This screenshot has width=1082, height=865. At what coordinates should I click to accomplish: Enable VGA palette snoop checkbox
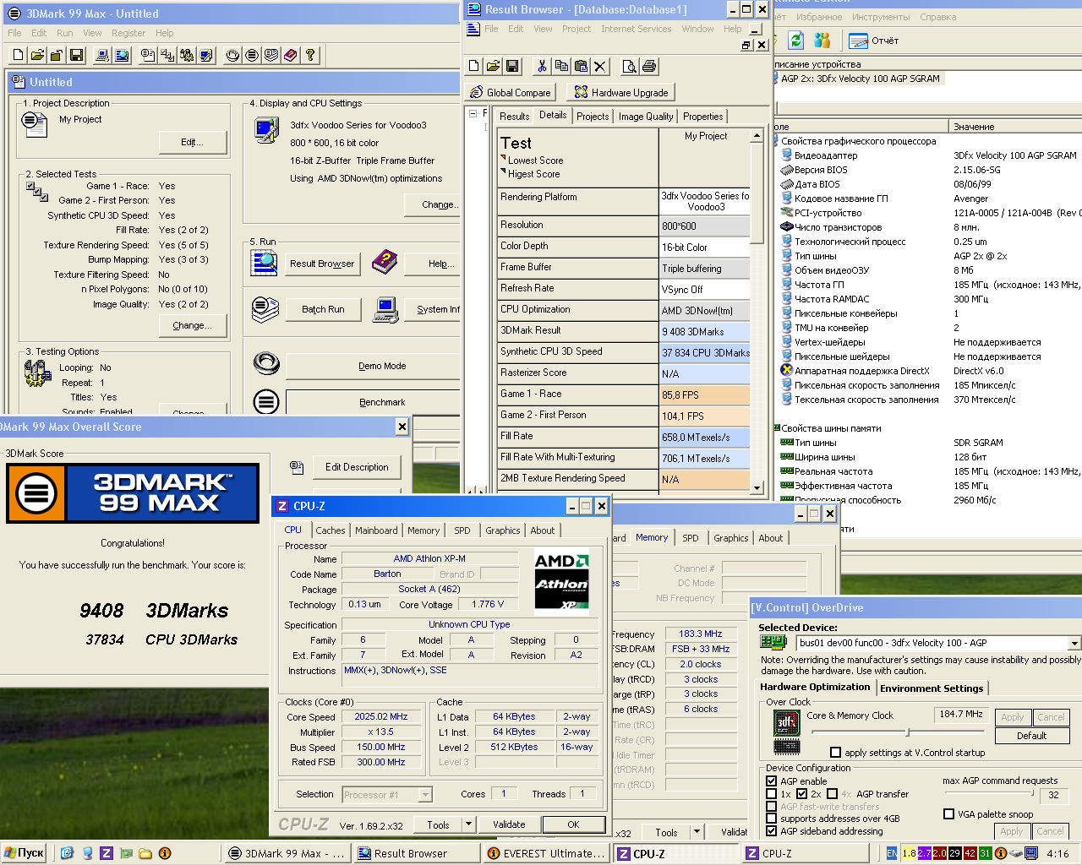[948, 814]
